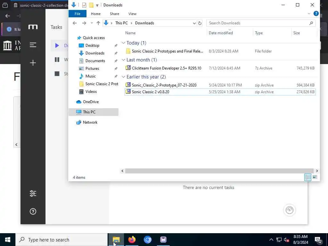The image size is (328, 246).
Task: Open Sonic Classic 2 Prot pinned folder
Action: tap(102, 84)
